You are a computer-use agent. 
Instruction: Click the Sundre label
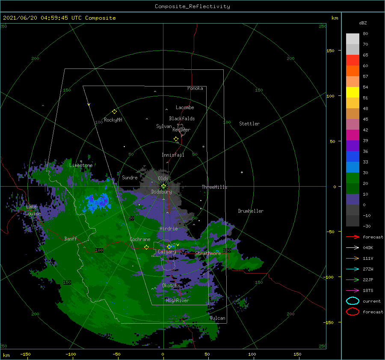point(130,177)
